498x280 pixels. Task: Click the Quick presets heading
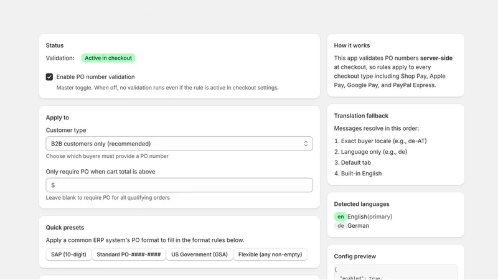(x=65, y=228)
